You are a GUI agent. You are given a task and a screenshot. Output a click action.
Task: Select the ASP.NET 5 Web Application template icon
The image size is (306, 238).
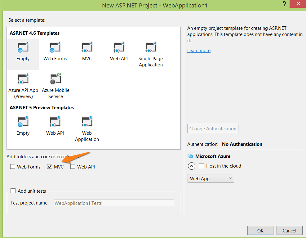[87, 122]
